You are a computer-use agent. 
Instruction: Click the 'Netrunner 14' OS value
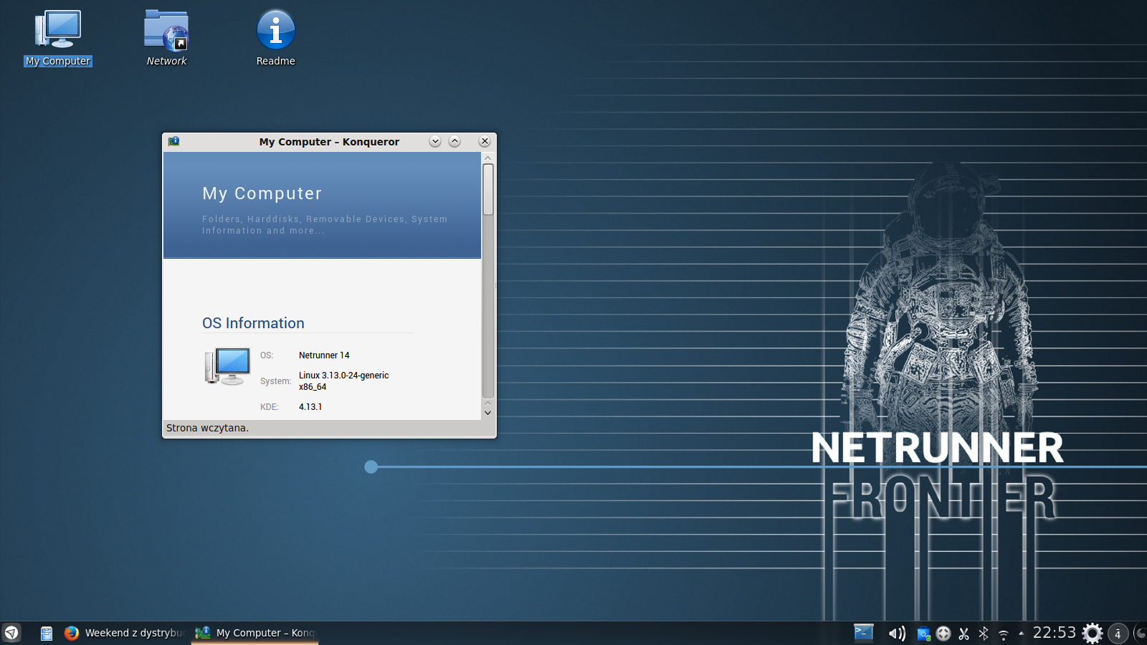click(x=324, y=355)
